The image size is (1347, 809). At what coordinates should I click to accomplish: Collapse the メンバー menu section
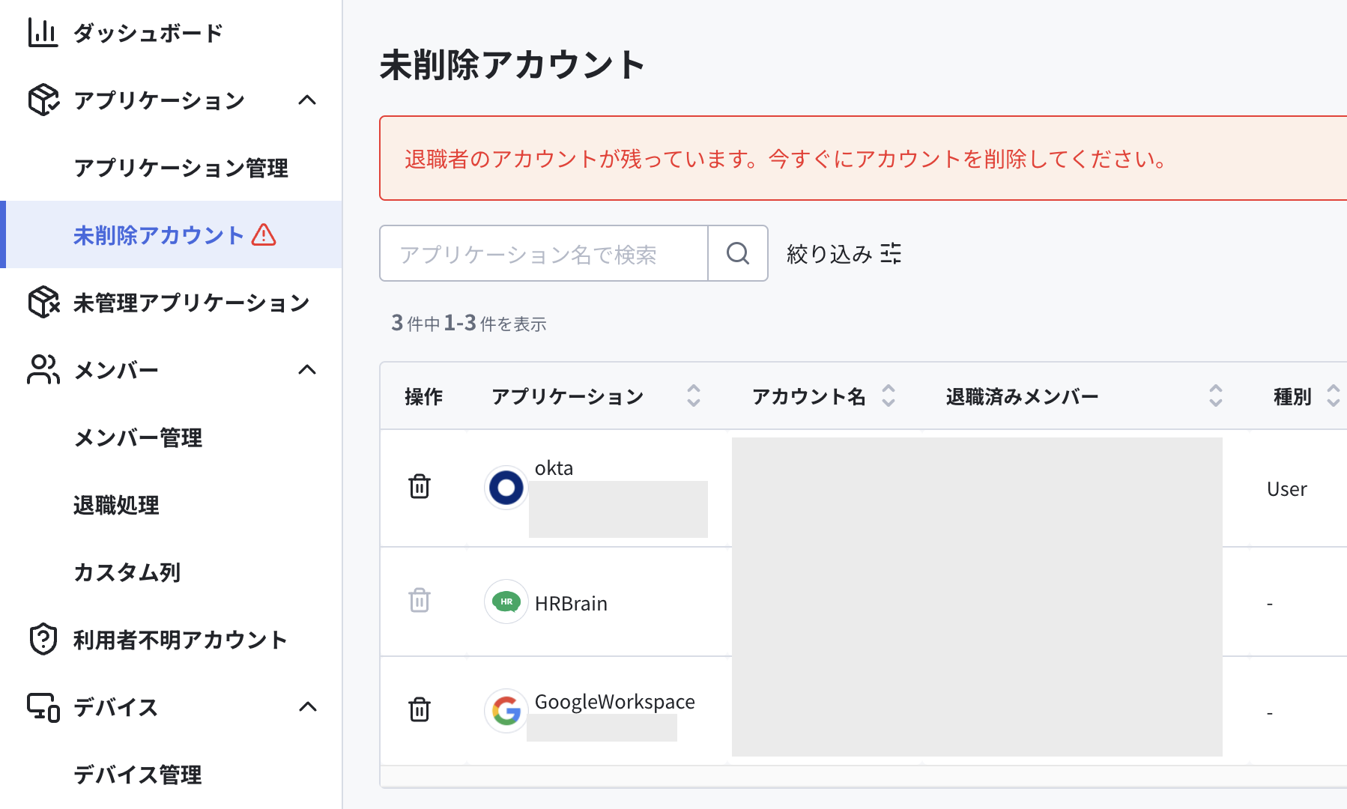click(307, 369)
